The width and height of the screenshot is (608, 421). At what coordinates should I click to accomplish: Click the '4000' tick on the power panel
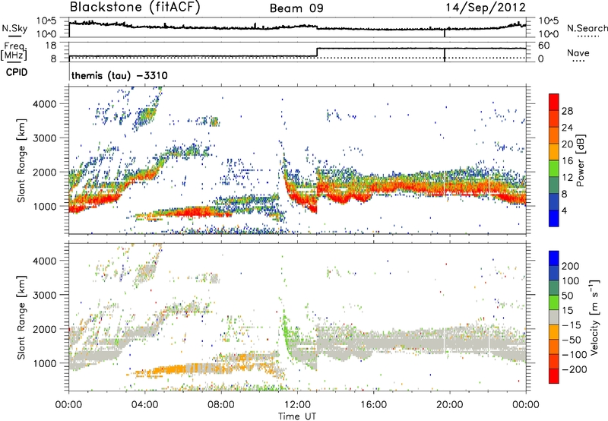[x=44, y=104]
